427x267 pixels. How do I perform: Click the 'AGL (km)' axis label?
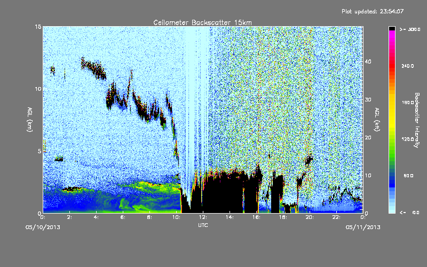30,119
